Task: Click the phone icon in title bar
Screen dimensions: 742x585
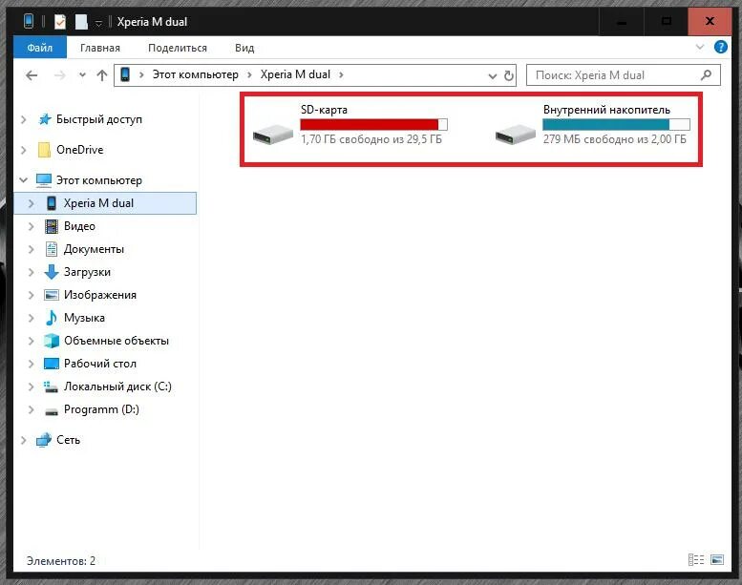Action: [x=29, y=21]
